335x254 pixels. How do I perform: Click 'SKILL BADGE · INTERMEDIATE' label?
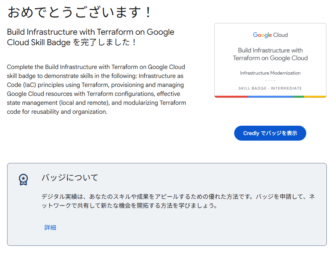click(x=270, y=88)
